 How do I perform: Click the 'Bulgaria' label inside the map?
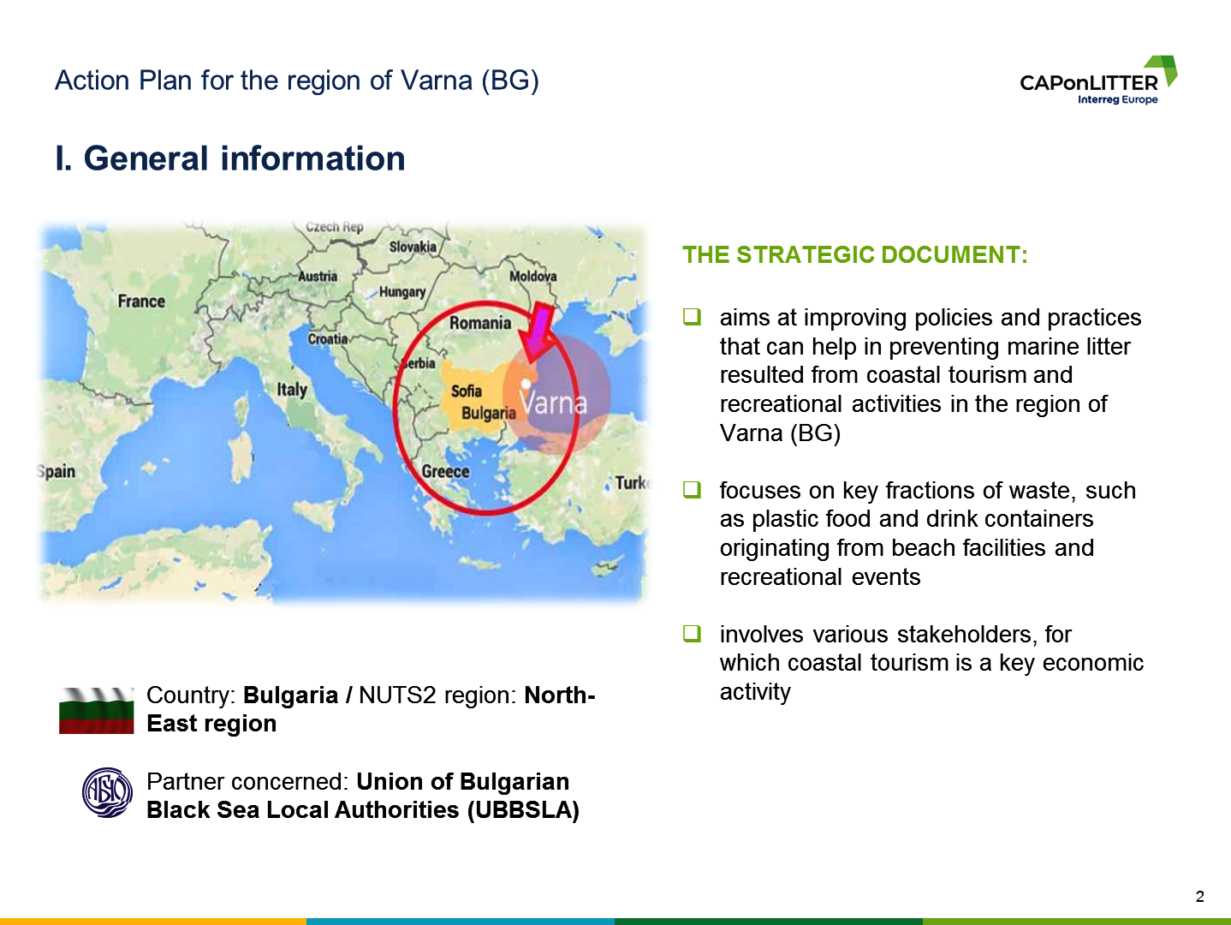[x=489, y=413]
